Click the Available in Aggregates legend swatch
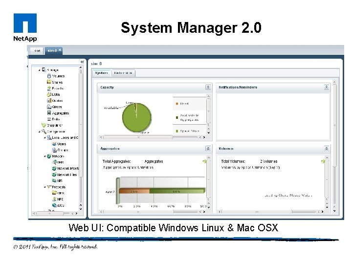The height and width of the screenshot is (264, 352). 177,117
